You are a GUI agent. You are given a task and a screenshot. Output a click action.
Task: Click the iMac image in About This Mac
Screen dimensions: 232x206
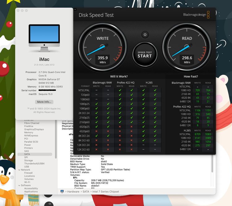(x=44, y=38)
